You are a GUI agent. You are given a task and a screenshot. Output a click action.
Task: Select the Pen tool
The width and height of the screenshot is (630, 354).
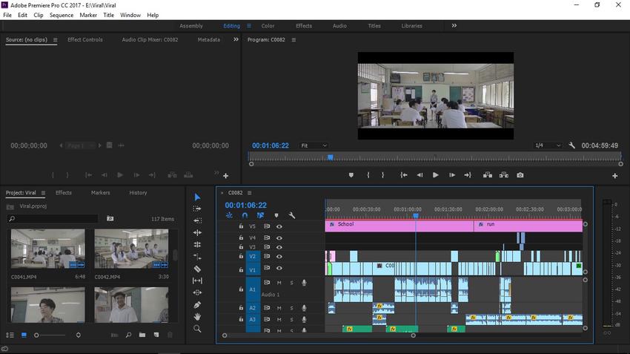coord(197,304)
